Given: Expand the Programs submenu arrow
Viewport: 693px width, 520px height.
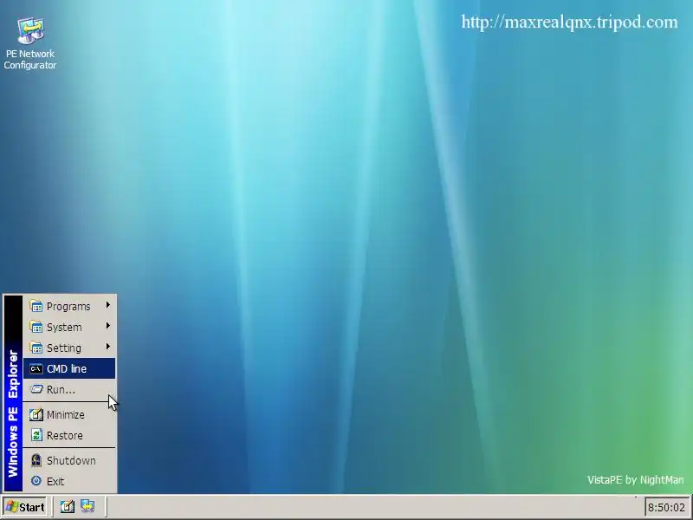Looking at the screenshot, I should pyautogui.click(x=107, y=305).
